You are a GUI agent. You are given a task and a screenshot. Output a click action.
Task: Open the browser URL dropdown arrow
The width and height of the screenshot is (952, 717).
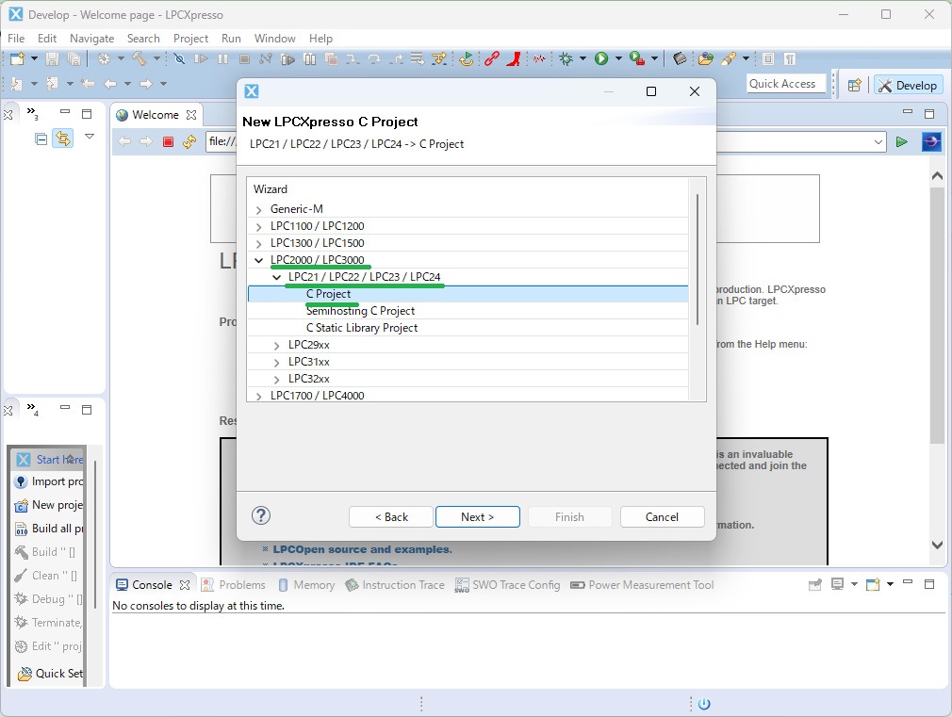(878, 141)
